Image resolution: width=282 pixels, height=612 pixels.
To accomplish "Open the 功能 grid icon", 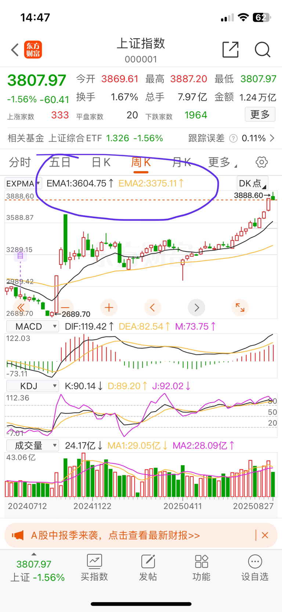I will [202, 562].
